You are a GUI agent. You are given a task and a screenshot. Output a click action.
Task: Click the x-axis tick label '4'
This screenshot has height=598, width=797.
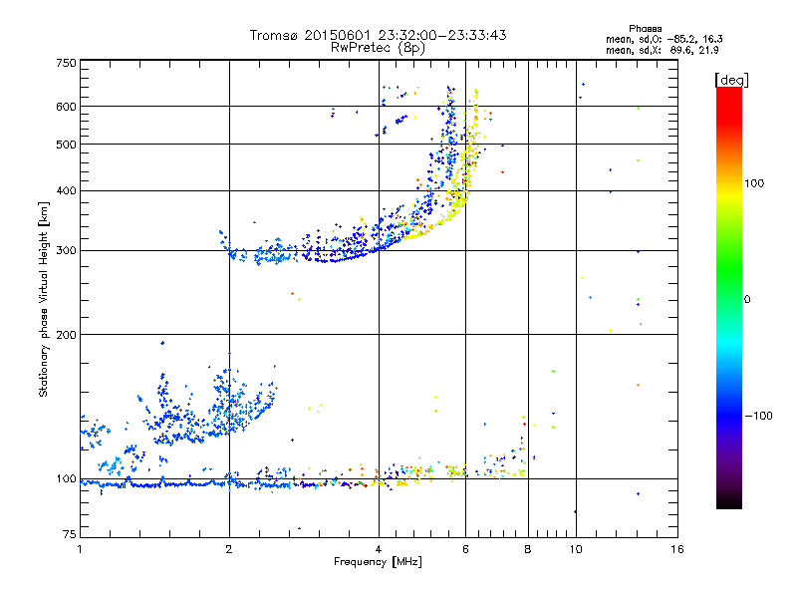click(379, 549)
